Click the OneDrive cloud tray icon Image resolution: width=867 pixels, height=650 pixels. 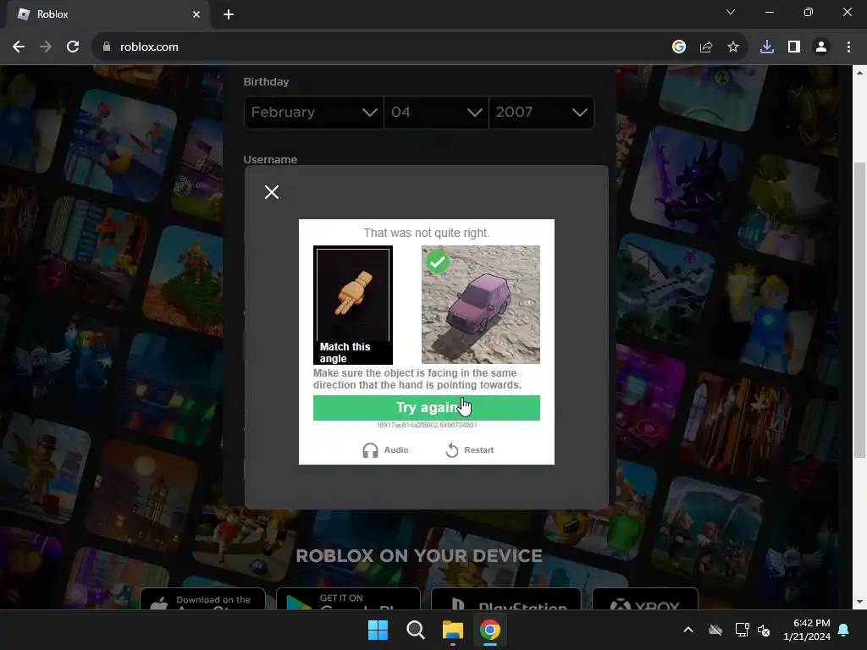[x=715, y=630]
